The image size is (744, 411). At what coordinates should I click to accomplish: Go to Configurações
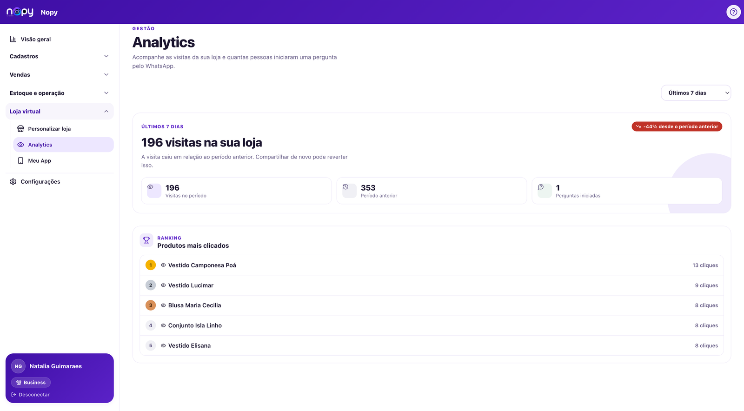point(60,182)
